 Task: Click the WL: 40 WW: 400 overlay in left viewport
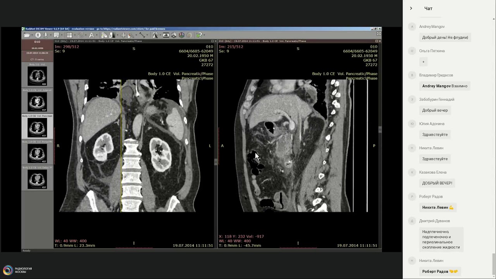point(71,241)
